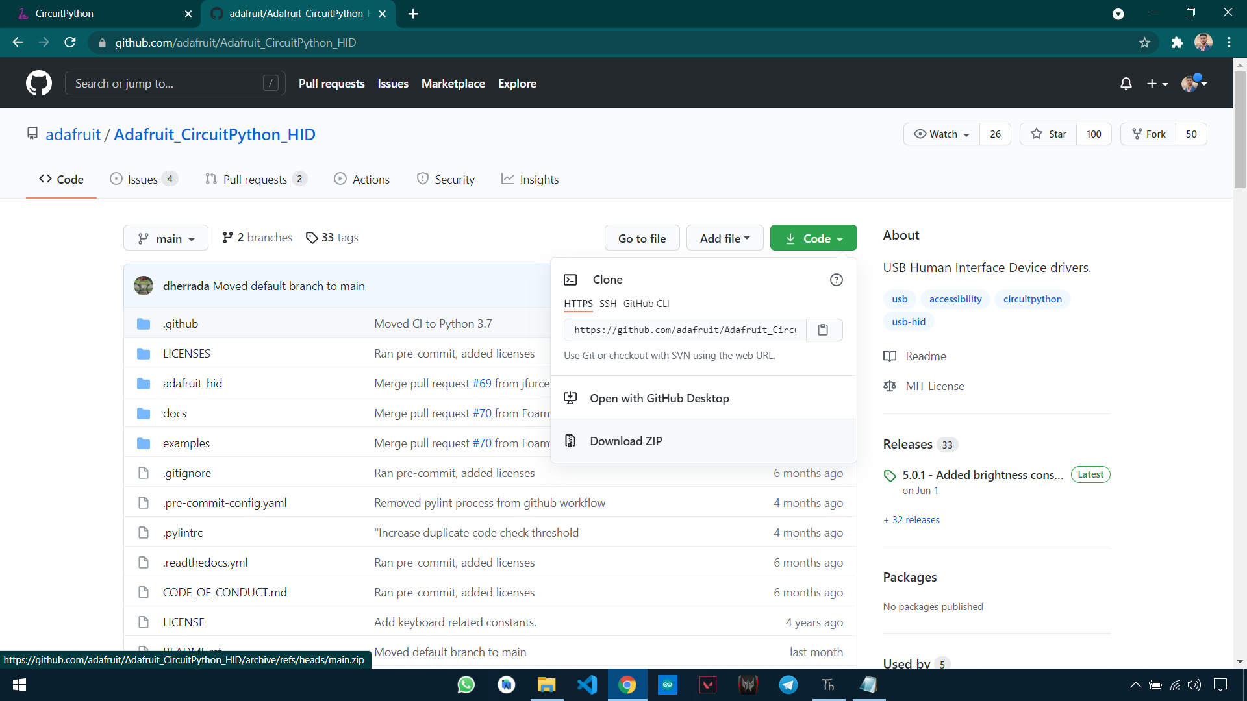Open Chrome extensions puzzle icon
The width and height of the screenshot is (1247, 701).
(x=1177, y=43)
